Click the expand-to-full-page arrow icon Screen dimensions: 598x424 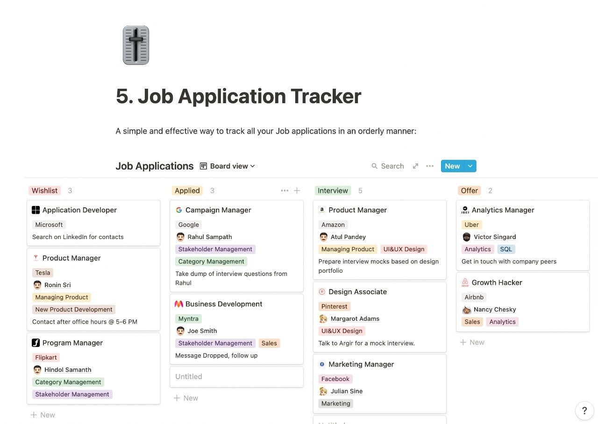click(x=415, y=166)
